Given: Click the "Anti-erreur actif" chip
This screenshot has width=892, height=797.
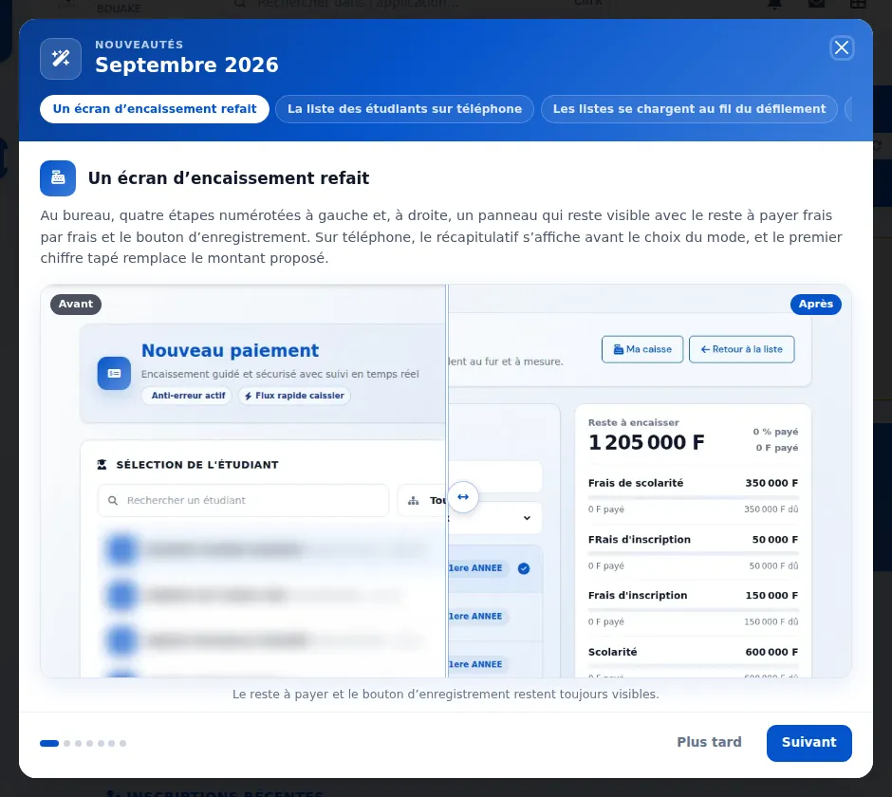Looking at the screenshot, I should [187, 396].
